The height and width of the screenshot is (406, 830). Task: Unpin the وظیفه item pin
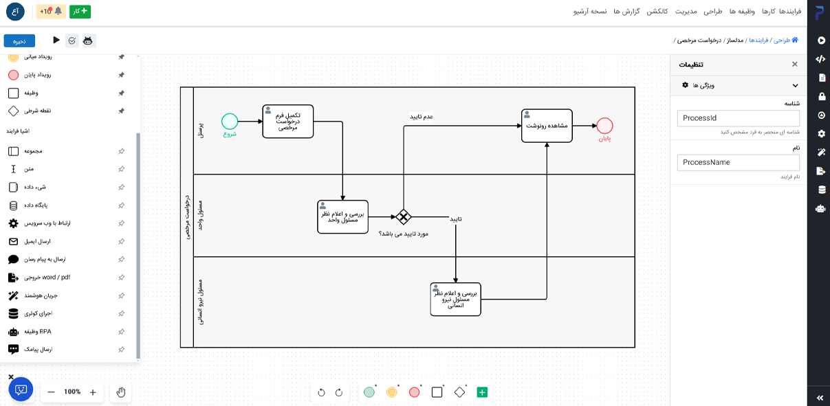point(121,93)
